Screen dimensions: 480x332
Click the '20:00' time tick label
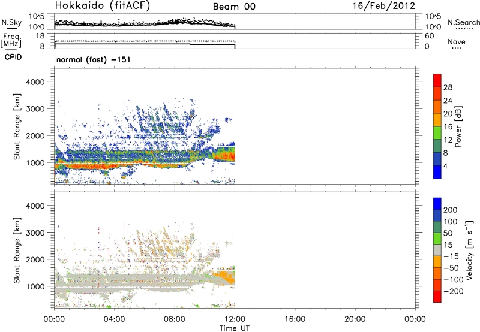pos(355,319)
